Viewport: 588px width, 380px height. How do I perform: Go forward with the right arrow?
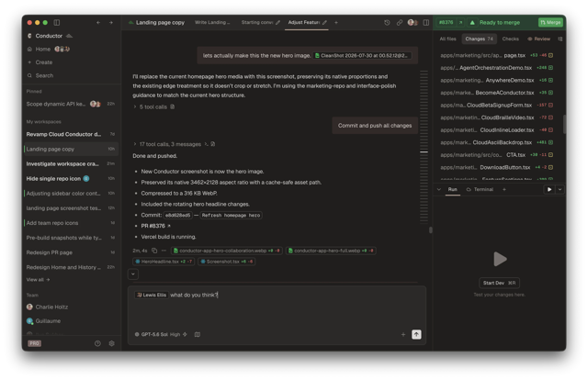(111, 22)
